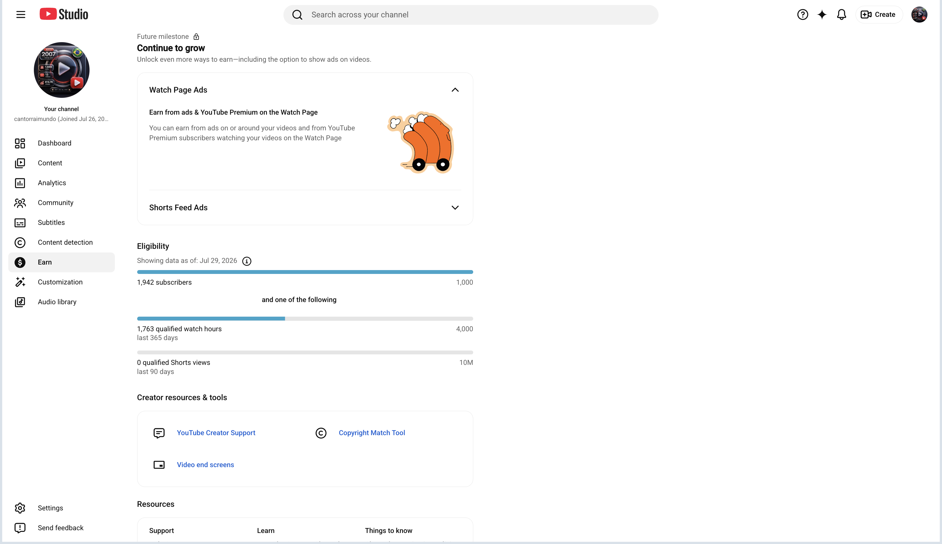Click the end screen icon beside Video end screens

pos(159,465)
